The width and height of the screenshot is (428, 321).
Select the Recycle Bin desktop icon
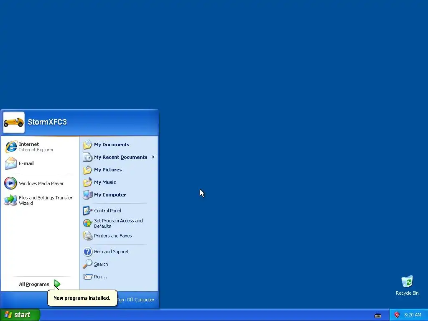tap(407, 281)
